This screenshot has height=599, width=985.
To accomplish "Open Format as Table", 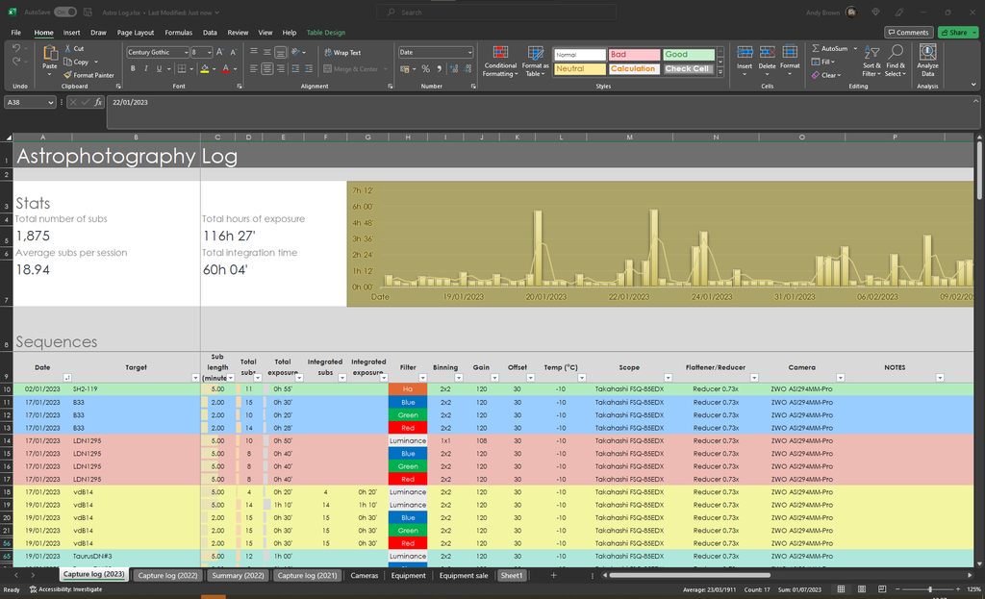I will click(535, 62).
